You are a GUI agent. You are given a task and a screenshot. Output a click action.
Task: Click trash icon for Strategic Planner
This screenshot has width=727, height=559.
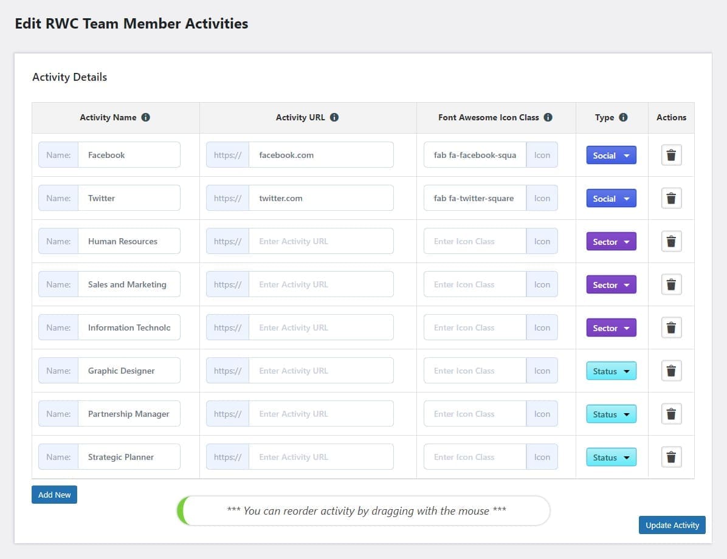pyautogui.click(x=671, y=457)
